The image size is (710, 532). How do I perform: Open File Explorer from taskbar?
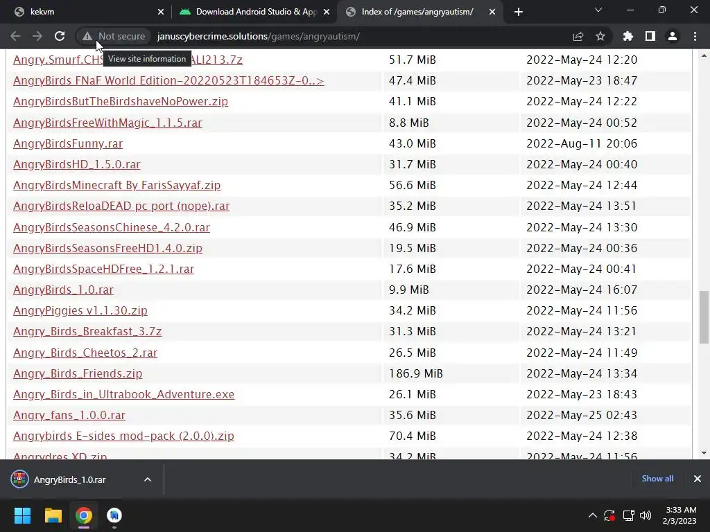tap(53, 515)
